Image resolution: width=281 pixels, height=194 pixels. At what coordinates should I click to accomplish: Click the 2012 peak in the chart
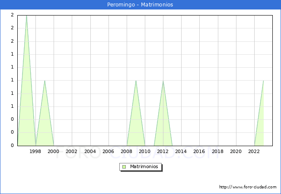click(x=163, y=81)
